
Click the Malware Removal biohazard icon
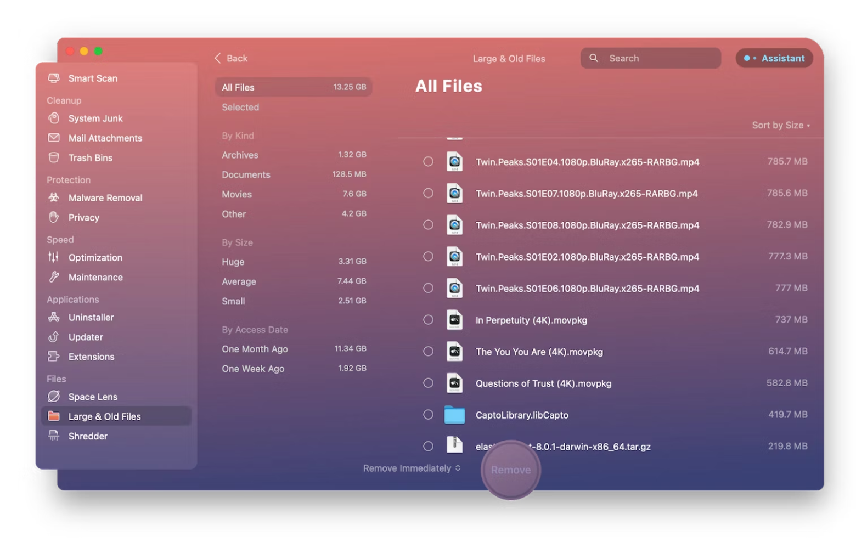54,197
